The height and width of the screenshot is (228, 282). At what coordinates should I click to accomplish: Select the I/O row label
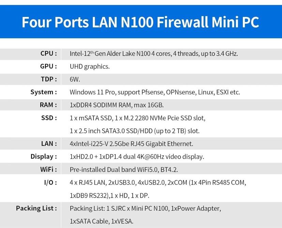50,183
